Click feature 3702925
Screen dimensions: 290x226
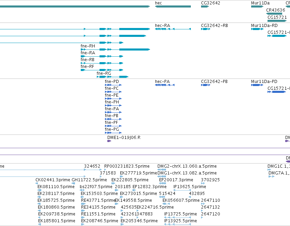tap(203, 183)
